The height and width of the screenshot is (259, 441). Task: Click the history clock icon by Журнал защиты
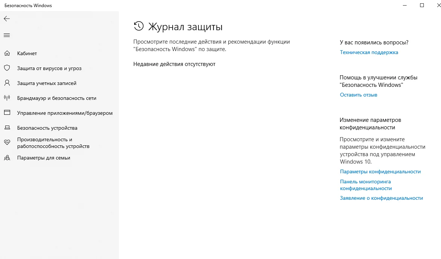pos(139,26)
